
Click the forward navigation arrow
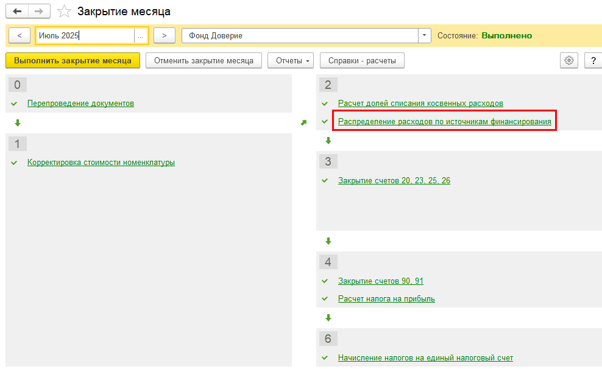click(38, 12)
